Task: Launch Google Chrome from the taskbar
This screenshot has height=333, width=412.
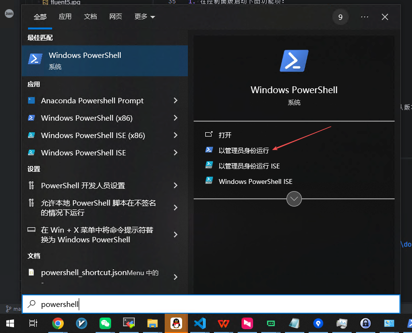Action: [x=58, y=323]
